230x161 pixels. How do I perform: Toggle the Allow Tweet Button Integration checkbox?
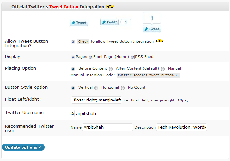[x=73, y=42]
